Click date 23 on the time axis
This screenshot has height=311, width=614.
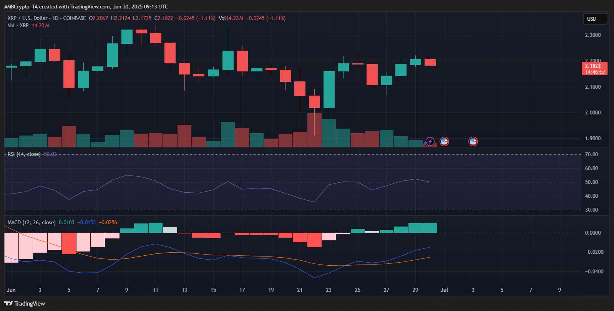329,290
